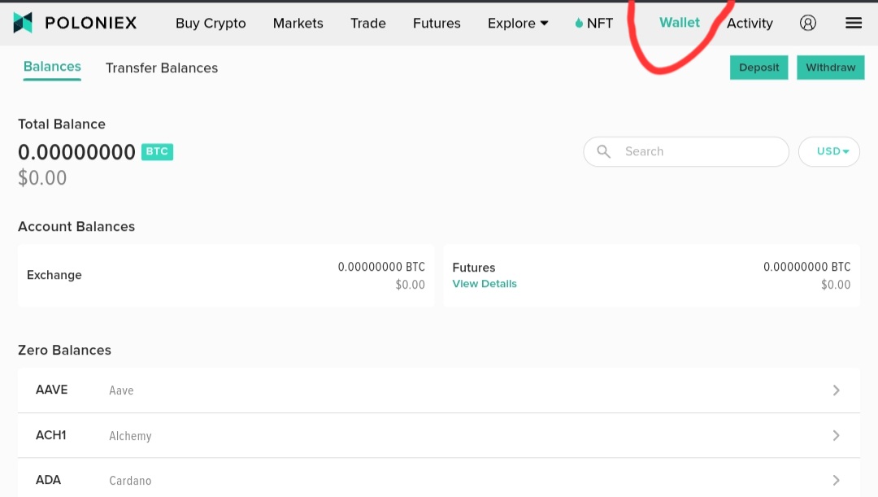This screenshot has height=497, width=878.
Task: Go to Wallet in navigation
Action: (679, 23)
